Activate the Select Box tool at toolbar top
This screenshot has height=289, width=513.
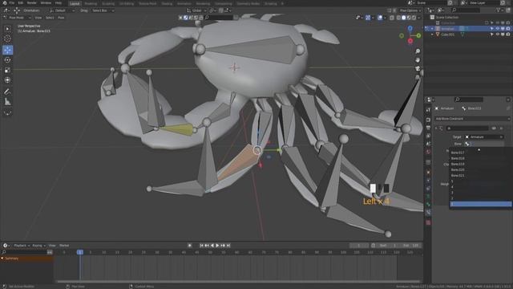tap(7, 29)
